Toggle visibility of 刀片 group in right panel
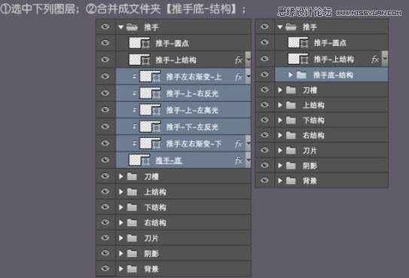The image size is (409, 278). [264, 150]
